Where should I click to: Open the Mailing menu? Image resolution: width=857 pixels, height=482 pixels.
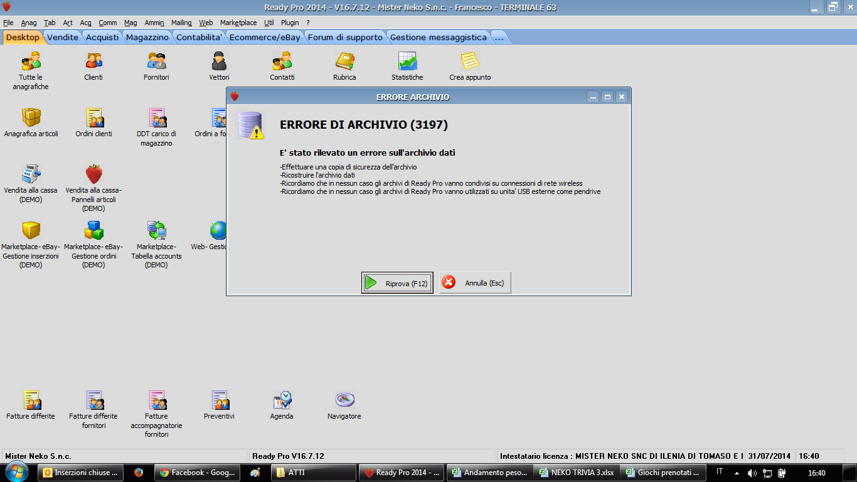[181, 23]
